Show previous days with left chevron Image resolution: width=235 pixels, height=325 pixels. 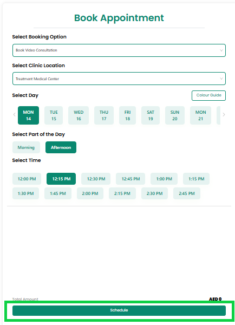pos(14,115)
